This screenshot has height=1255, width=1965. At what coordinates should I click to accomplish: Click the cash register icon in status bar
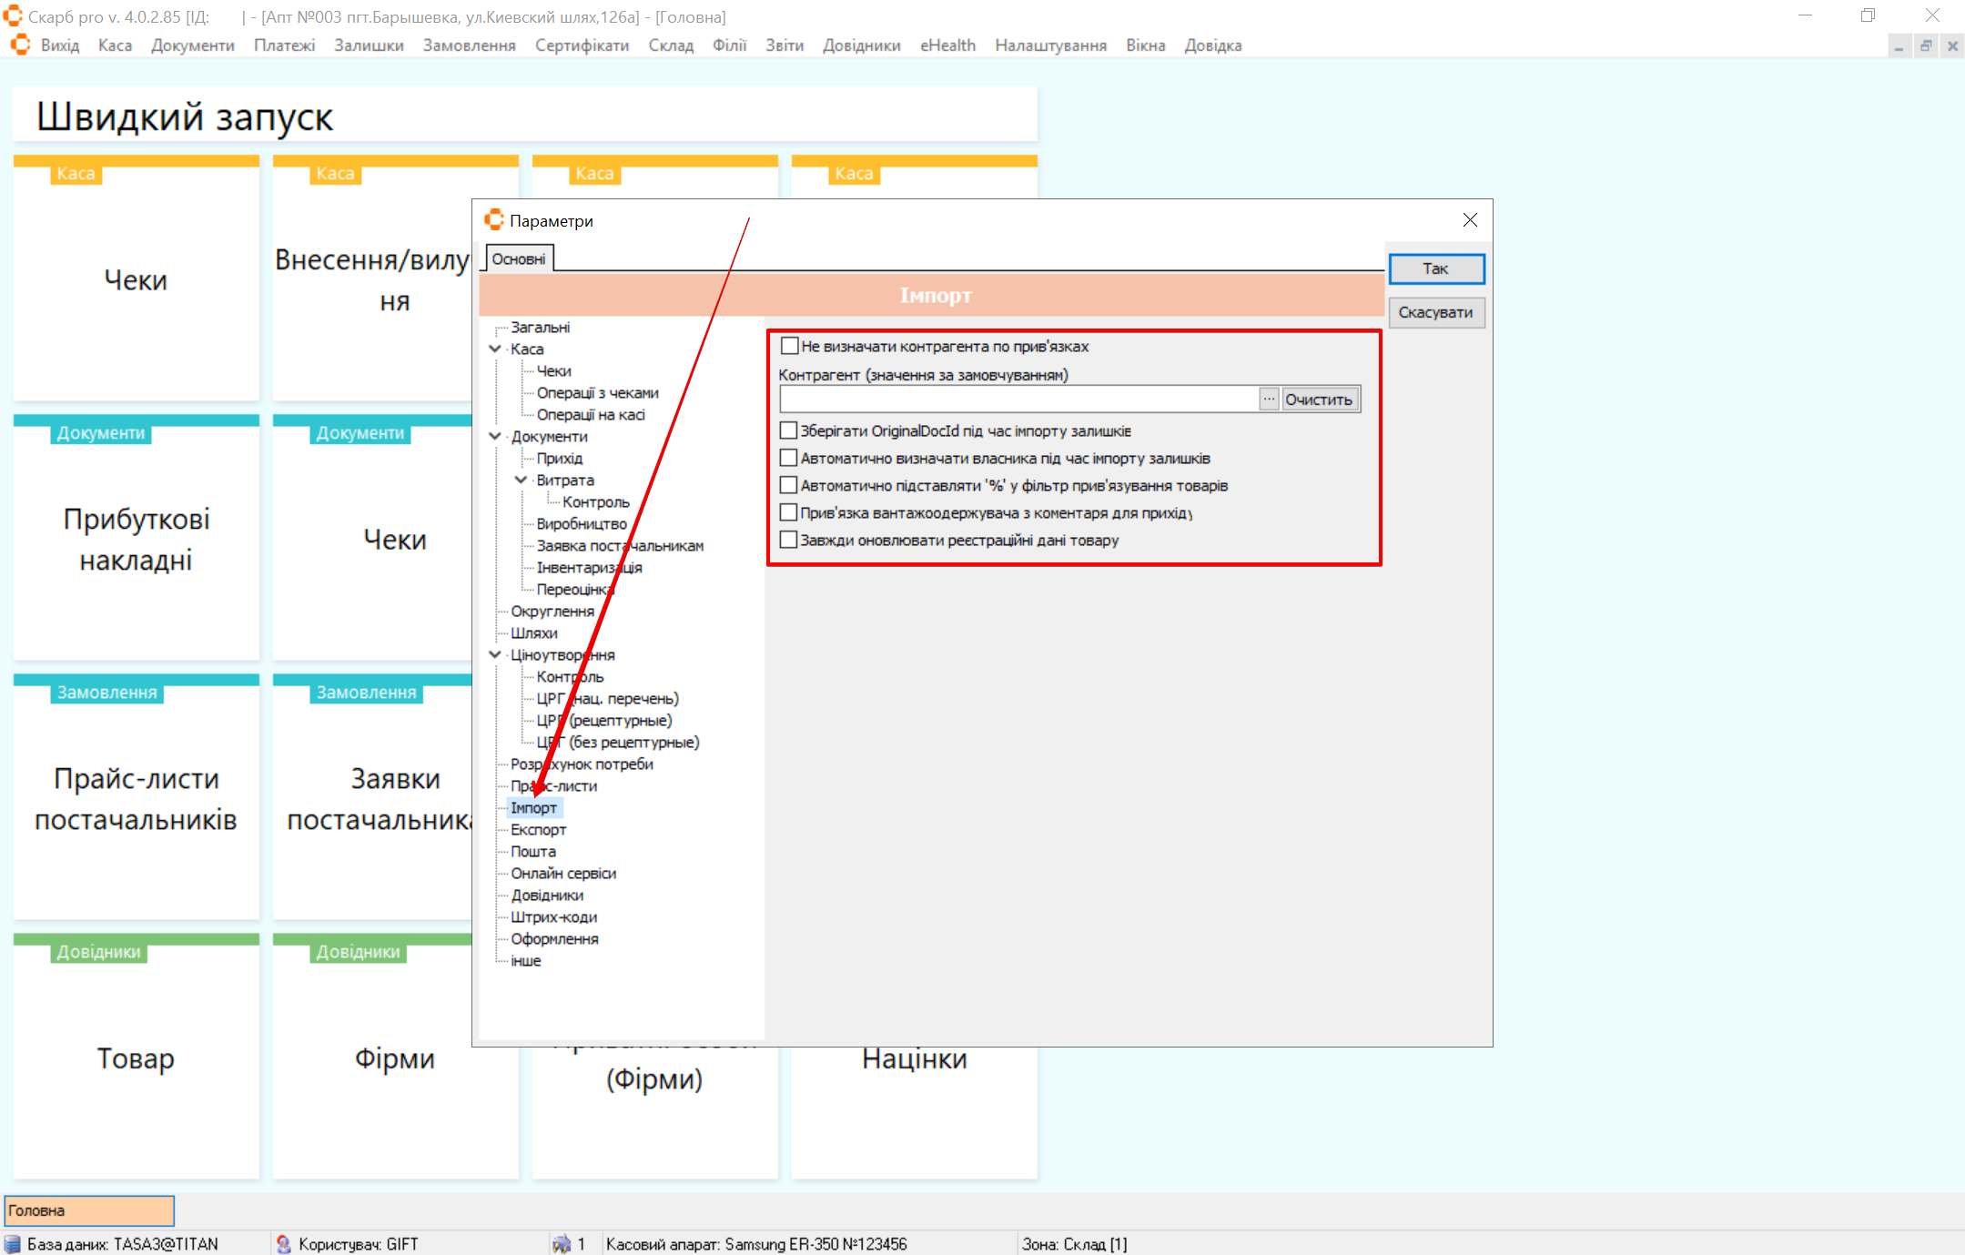tap(562, 1244)
